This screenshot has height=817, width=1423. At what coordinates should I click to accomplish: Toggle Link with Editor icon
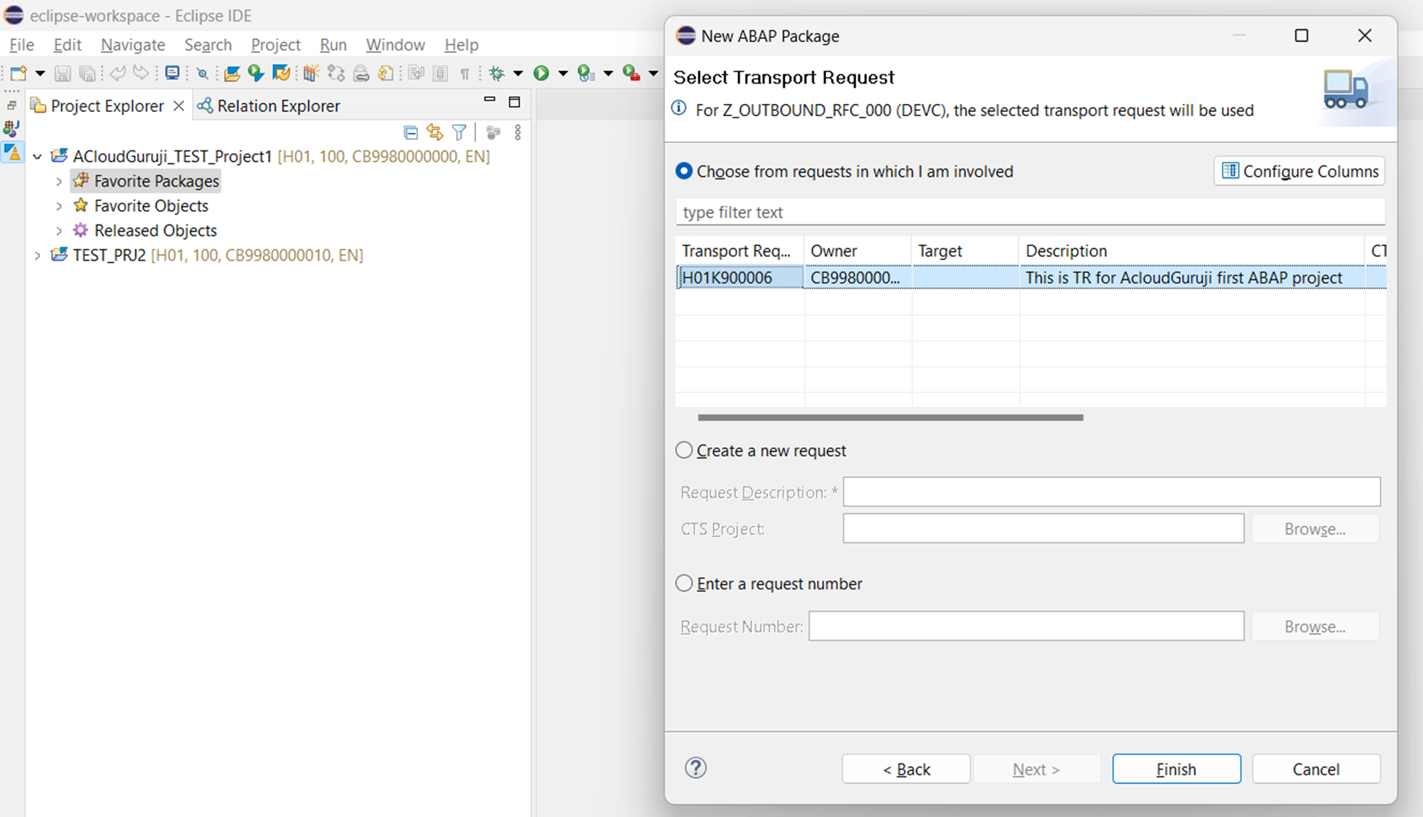coord(435,132)
